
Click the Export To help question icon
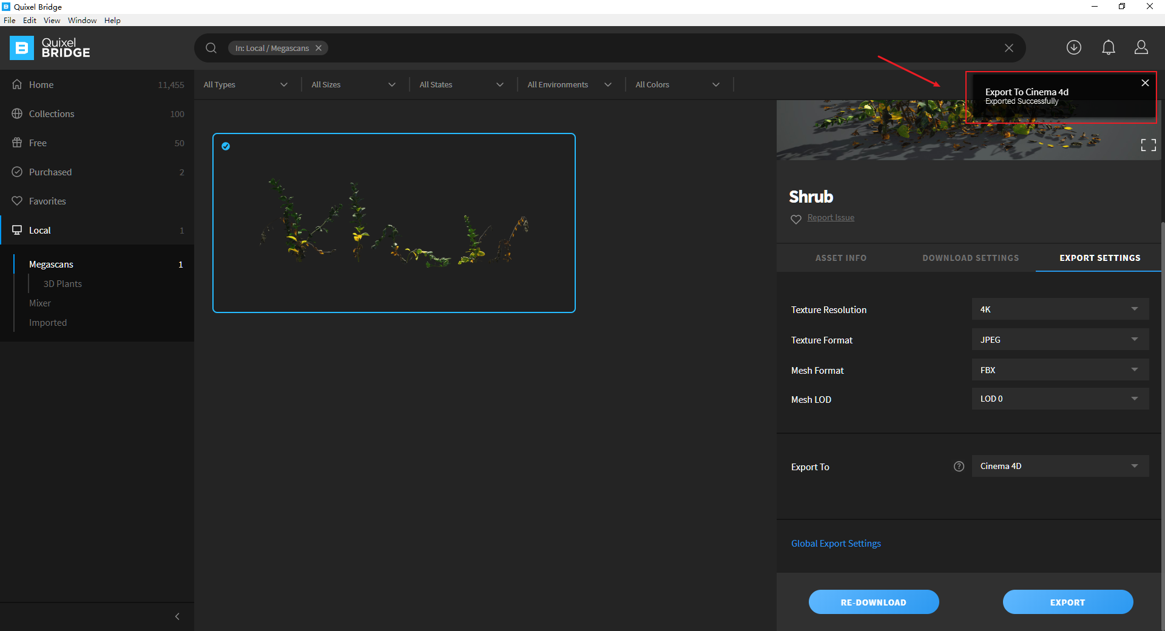pyautogui.click(x=959, y=467)
